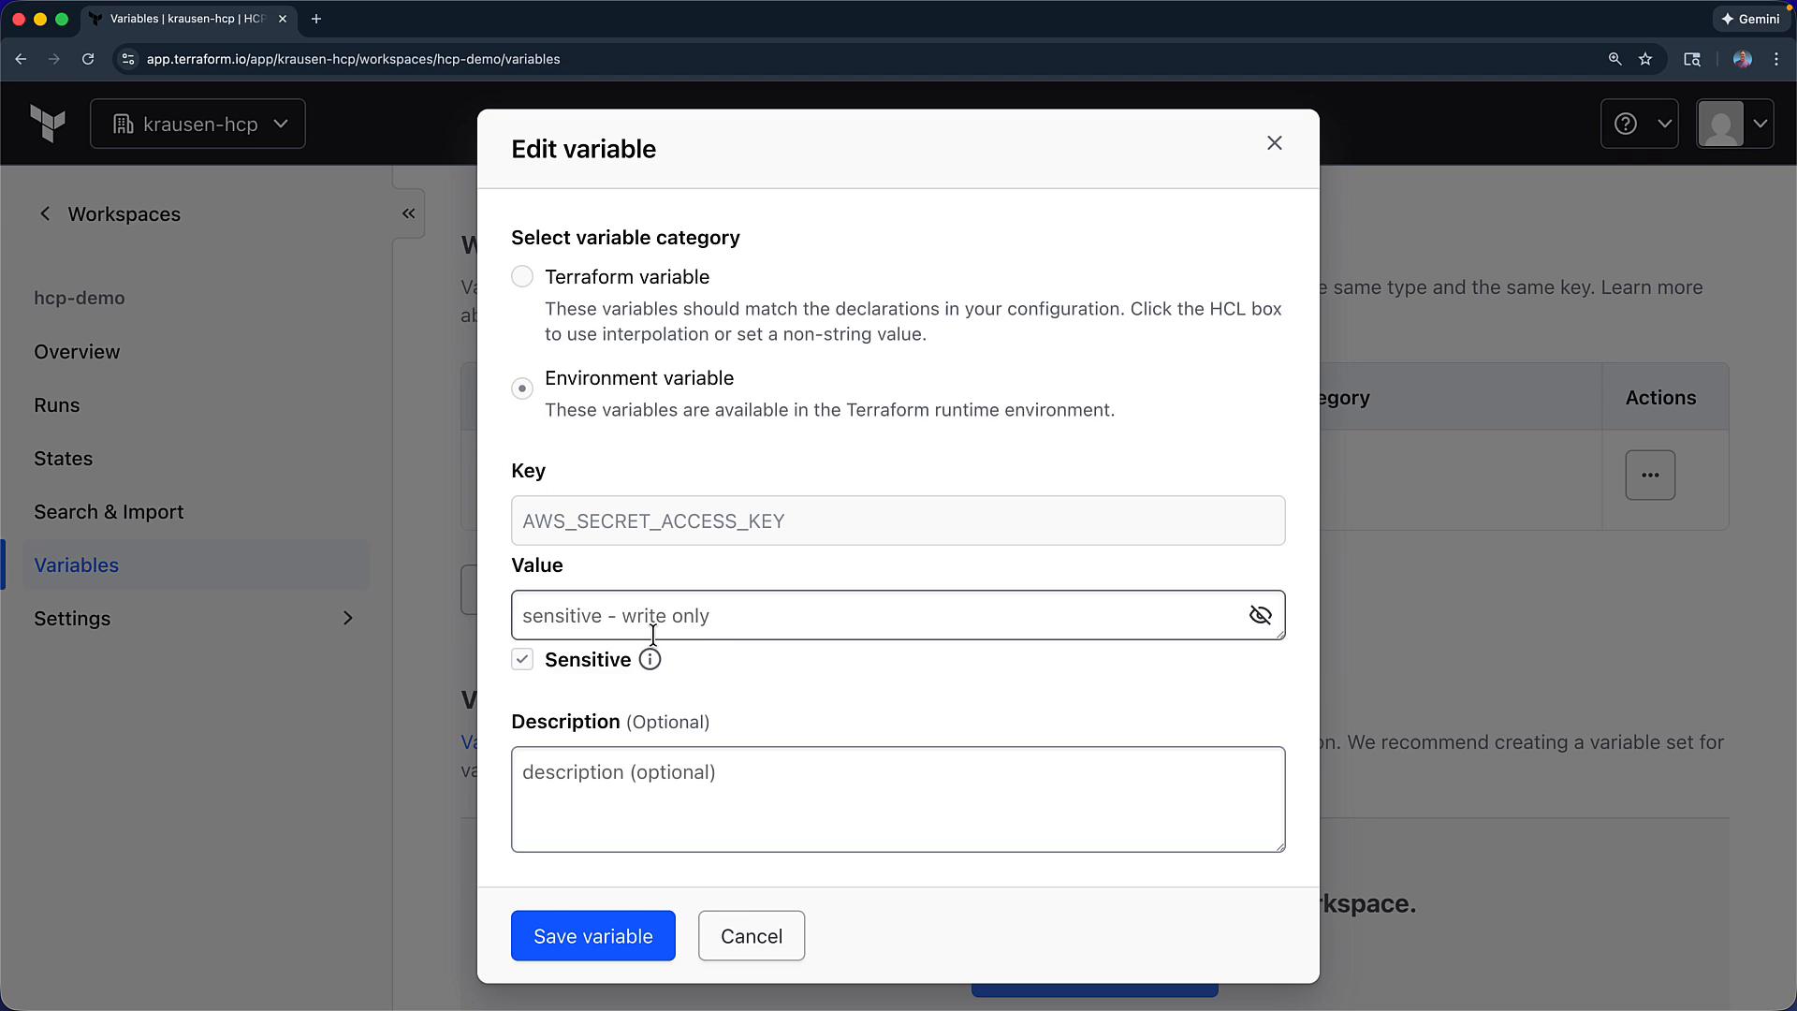The image size is (1797, 1011).
Task: Click the Sensitive info icon
Action: coord(650,660)
